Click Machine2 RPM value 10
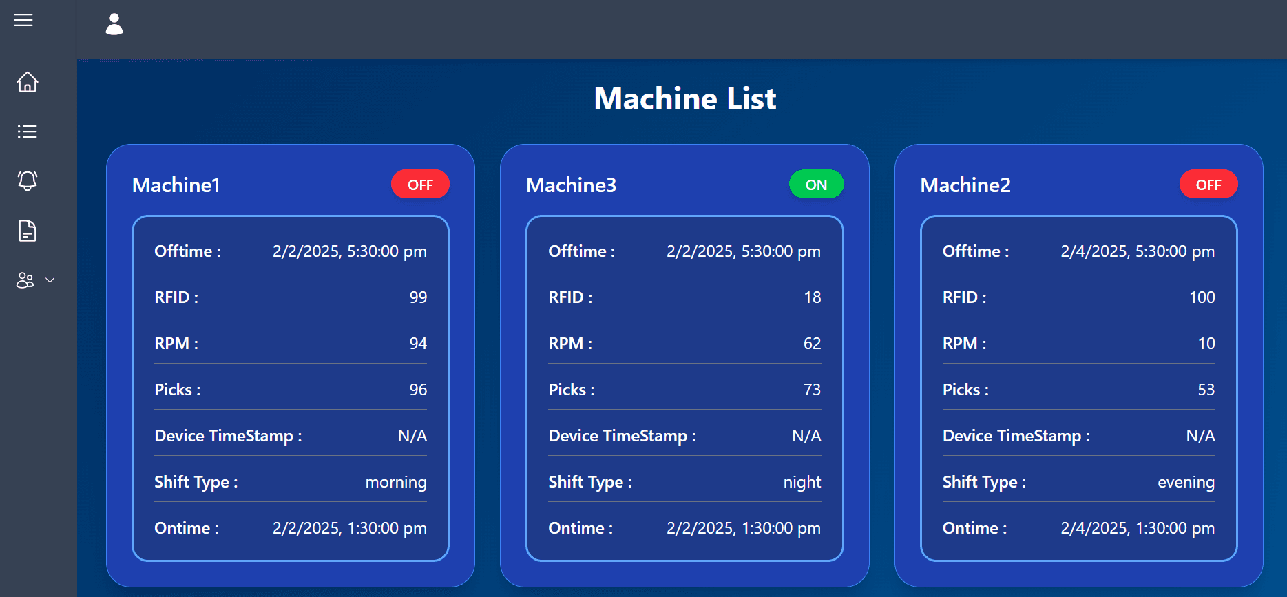The height and width of the screenshot is (597, 1287). coord(1206,344)
